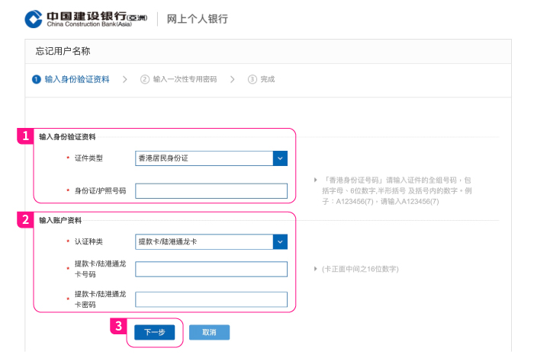This screenshot has width=534, height=364.
Task: Select the 输入一次性专用密码 step label
Action: [x=185, y=79]
